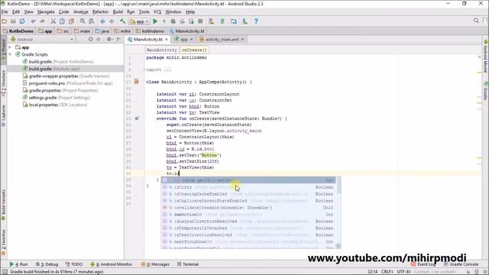This screenshot has height=275, width=489.
Task: Click the onCreate() structure breadcrumb
Action: (x=194, y=50)
